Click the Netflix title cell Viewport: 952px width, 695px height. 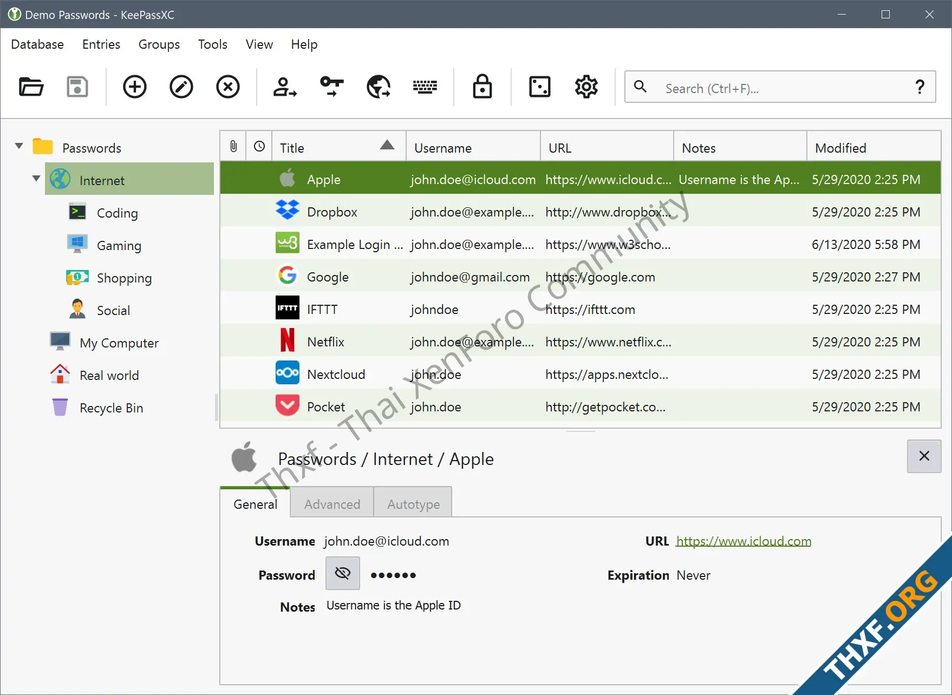pyautogui.click(x=325, y=342)
